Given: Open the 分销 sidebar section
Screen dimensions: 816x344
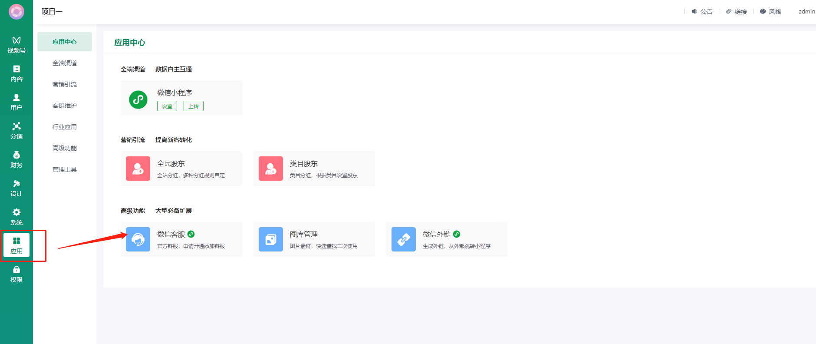Looking at the screenshot, I should pyautogui.click(x=16, y=131).
